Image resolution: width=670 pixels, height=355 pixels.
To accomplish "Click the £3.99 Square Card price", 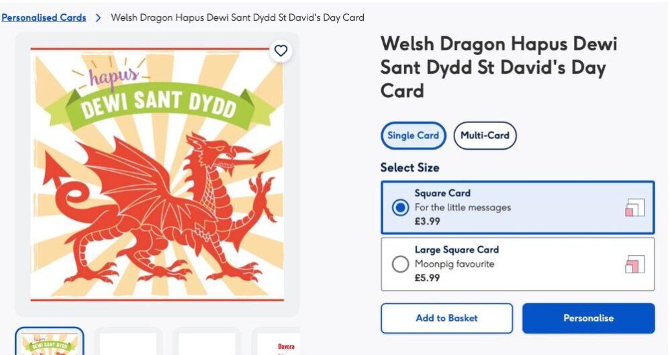I will tap(428, 221).
